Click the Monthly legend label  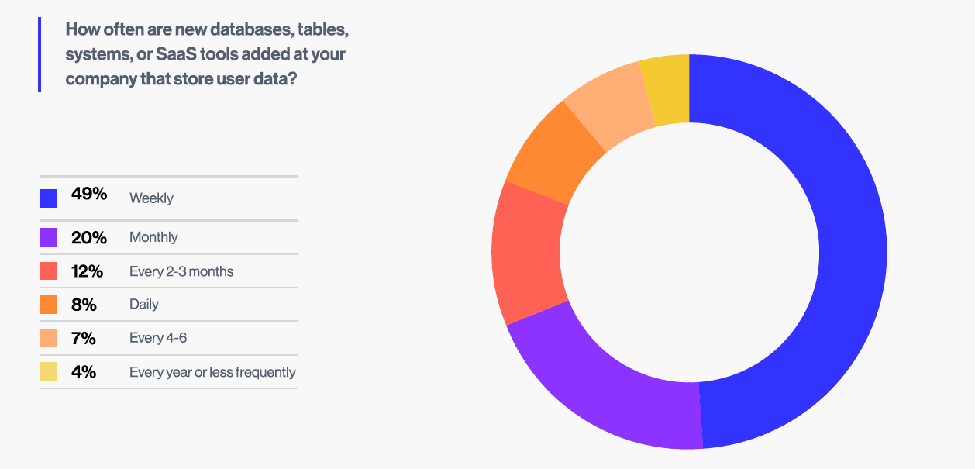[x=153, y=237]
